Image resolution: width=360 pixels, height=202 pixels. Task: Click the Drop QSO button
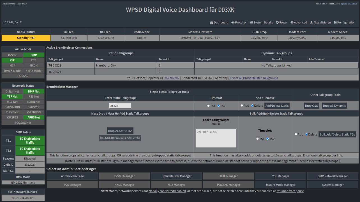click(312, 106)
